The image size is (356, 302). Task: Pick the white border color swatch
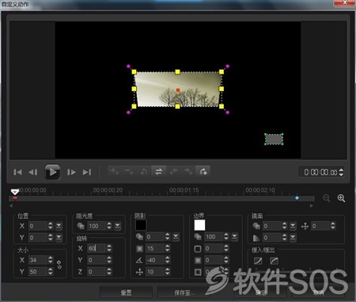click(x=199, y=225)
